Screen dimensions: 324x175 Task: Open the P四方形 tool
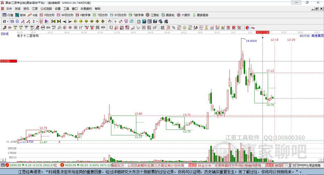tap(47, 15)
